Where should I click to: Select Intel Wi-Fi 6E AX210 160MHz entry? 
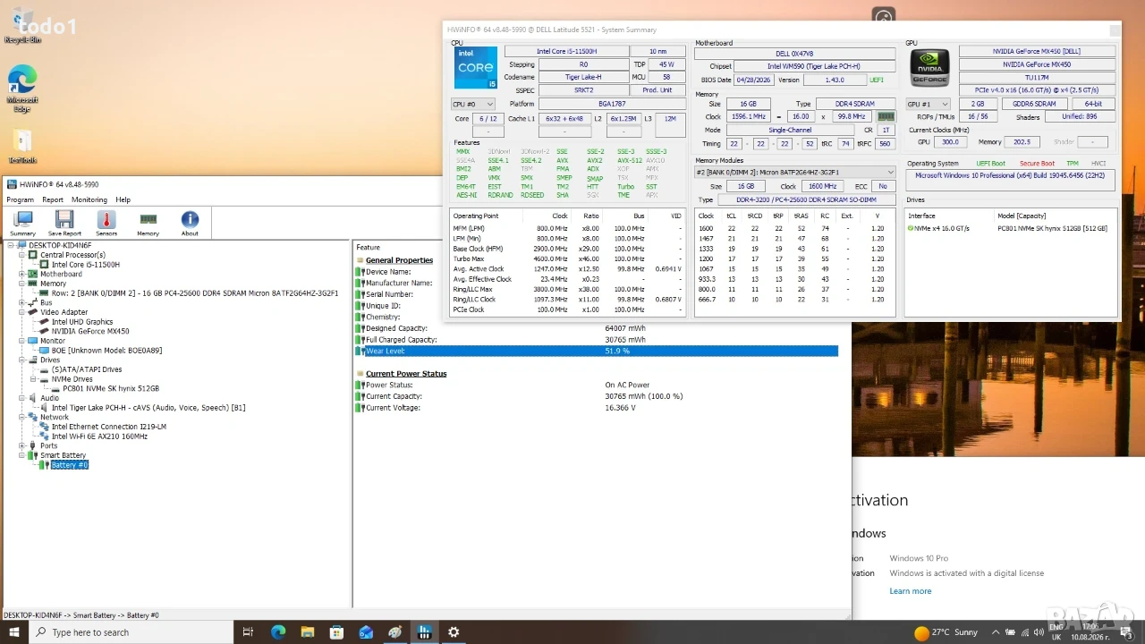99,436
